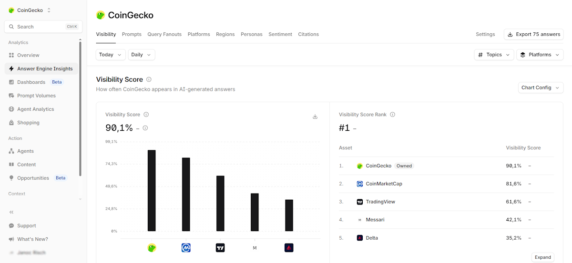Image resolution: width=572 pixels, height=263 pixels.
Task: Click CoinMarketCap row in asset table
Action: [x=446, y=184]
